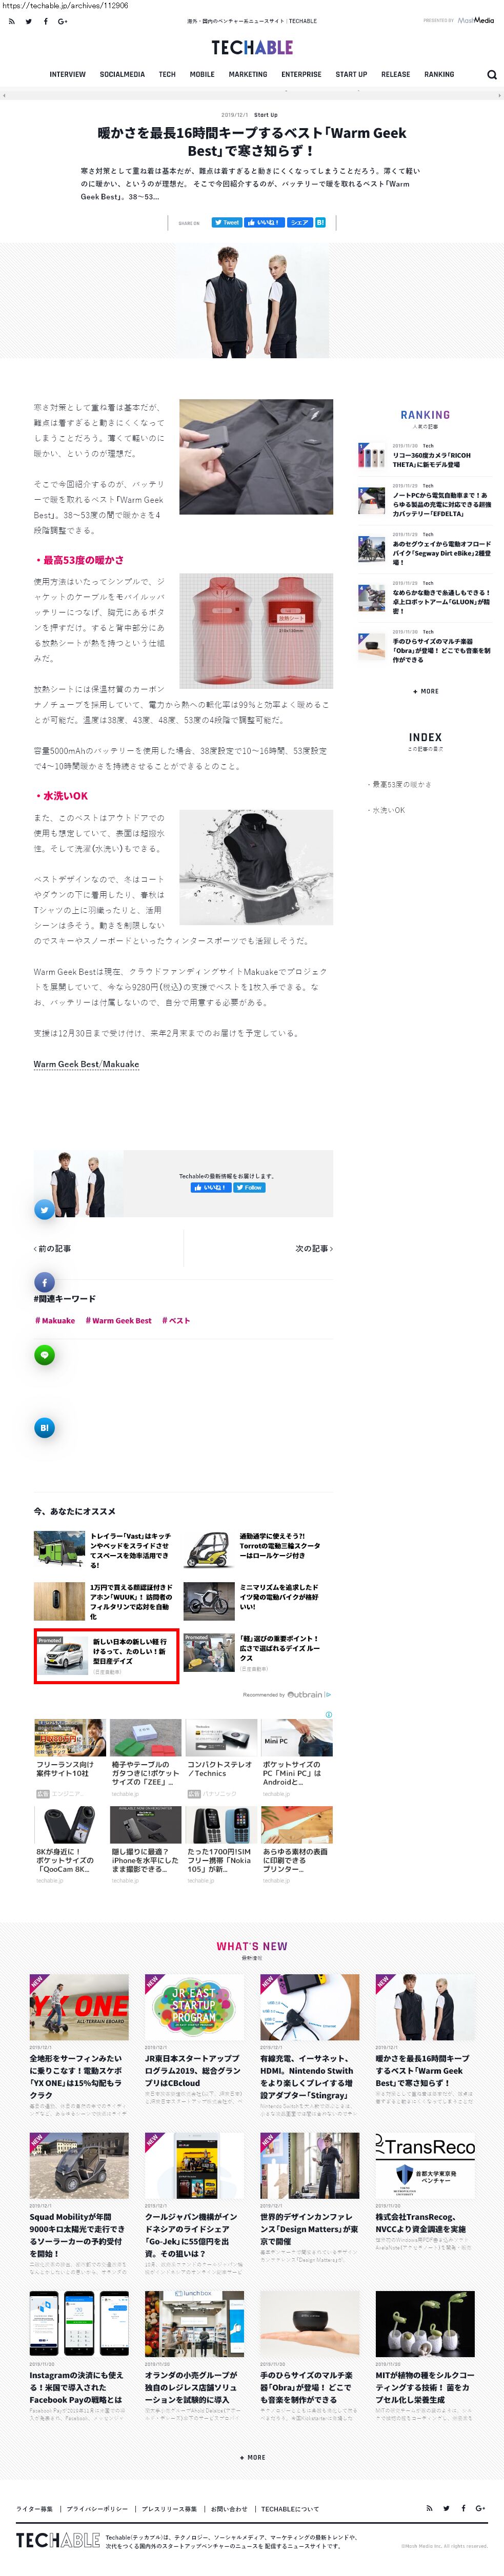Click the Tweet button under the headline
This screenshot has width=504, height=2576.
tap(226, 223)
